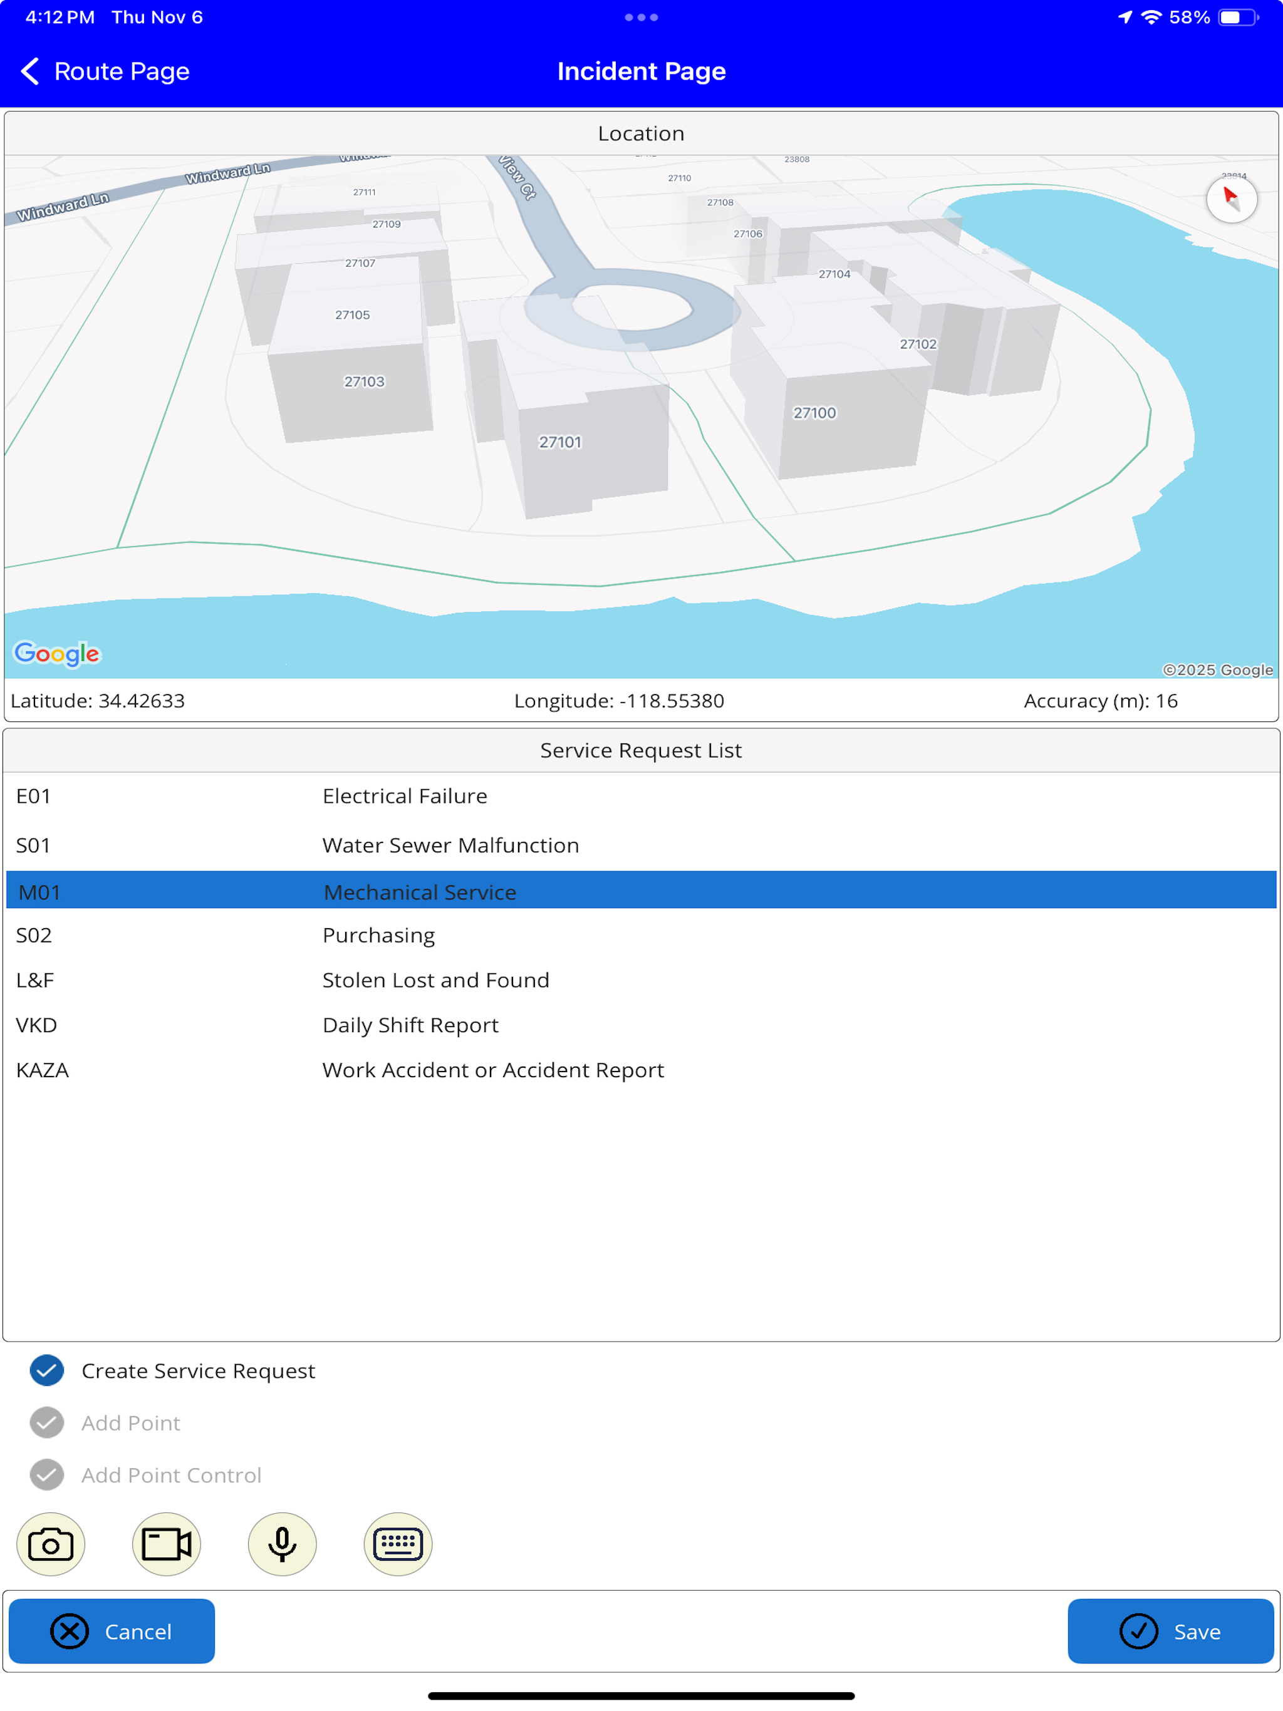
Task: Click the Latitude 34.42633 value
Action: coord(98,701)
